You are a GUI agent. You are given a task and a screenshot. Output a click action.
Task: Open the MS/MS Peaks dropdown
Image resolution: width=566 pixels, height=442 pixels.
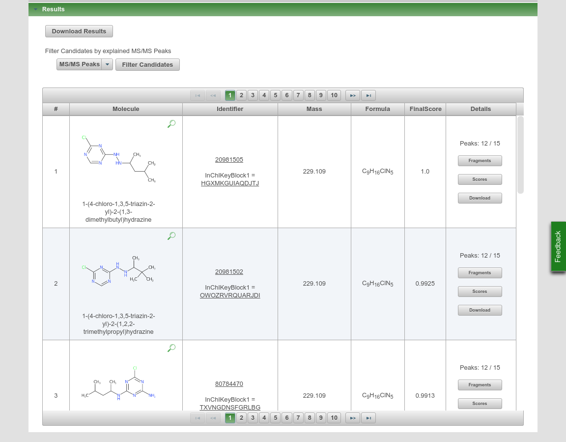point(107,64)
